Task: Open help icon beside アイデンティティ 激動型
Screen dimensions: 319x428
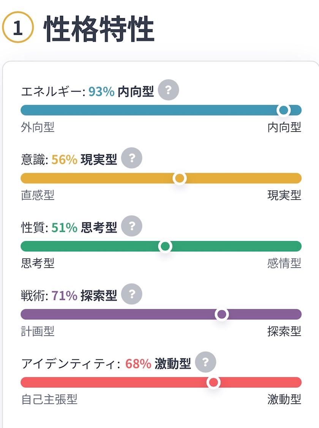Action: point(205,362)
